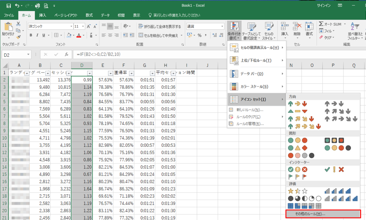366x220 pixels.
Task: Open the ファイル tab
Action: click(9, 15)
